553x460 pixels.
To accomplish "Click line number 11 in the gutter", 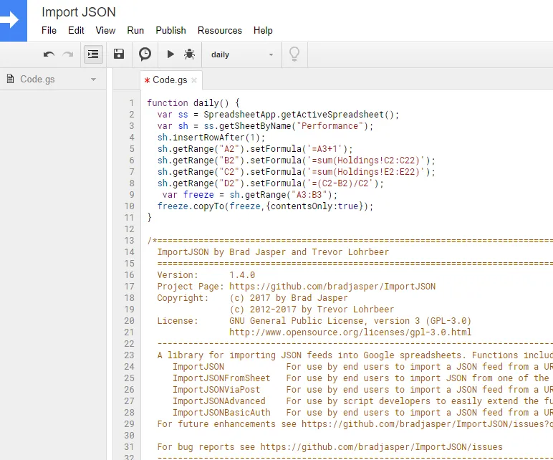I will [x=129, y=218].
